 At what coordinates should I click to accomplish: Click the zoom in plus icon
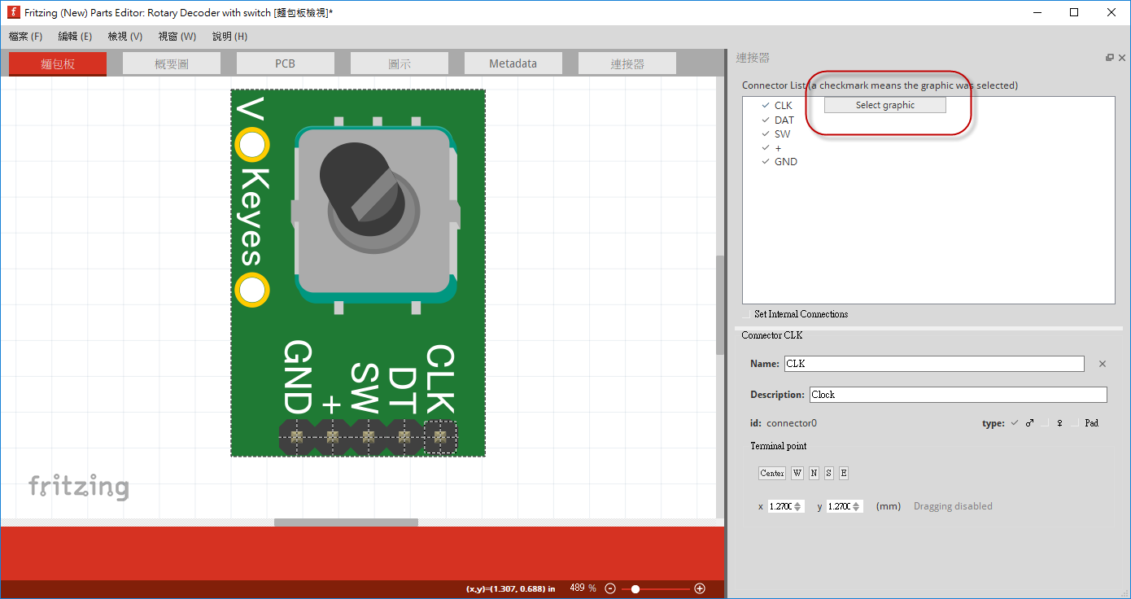pyautogui.click(x=700, y=588)
